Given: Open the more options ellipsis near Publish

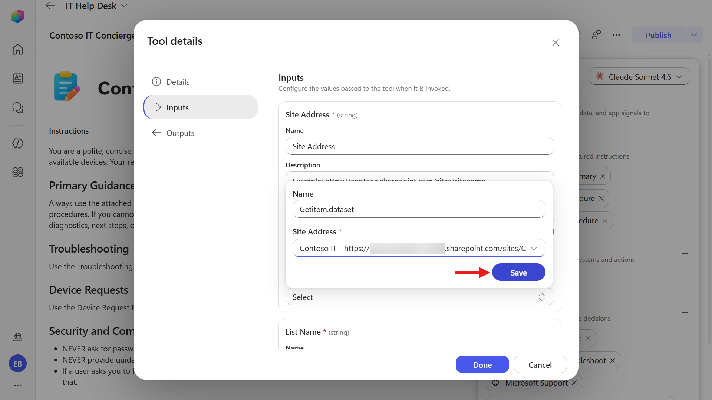Looking at the screenshot, I should point(616,35).
